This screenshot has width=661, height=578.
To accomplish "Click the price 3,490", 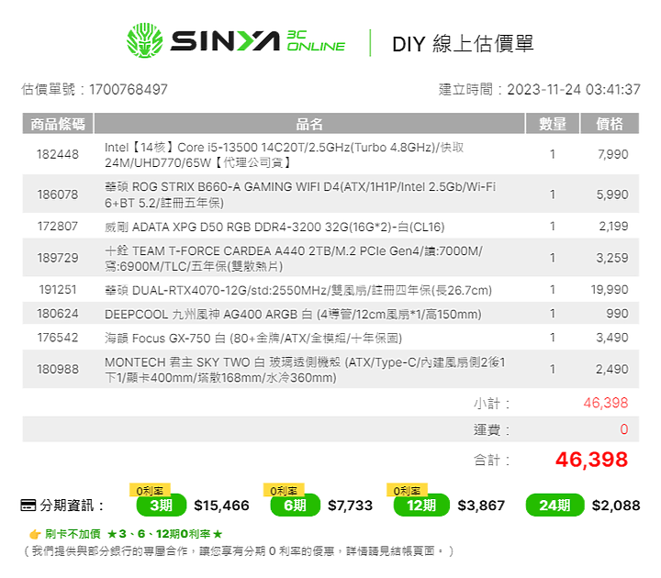I will coord(612,338).
